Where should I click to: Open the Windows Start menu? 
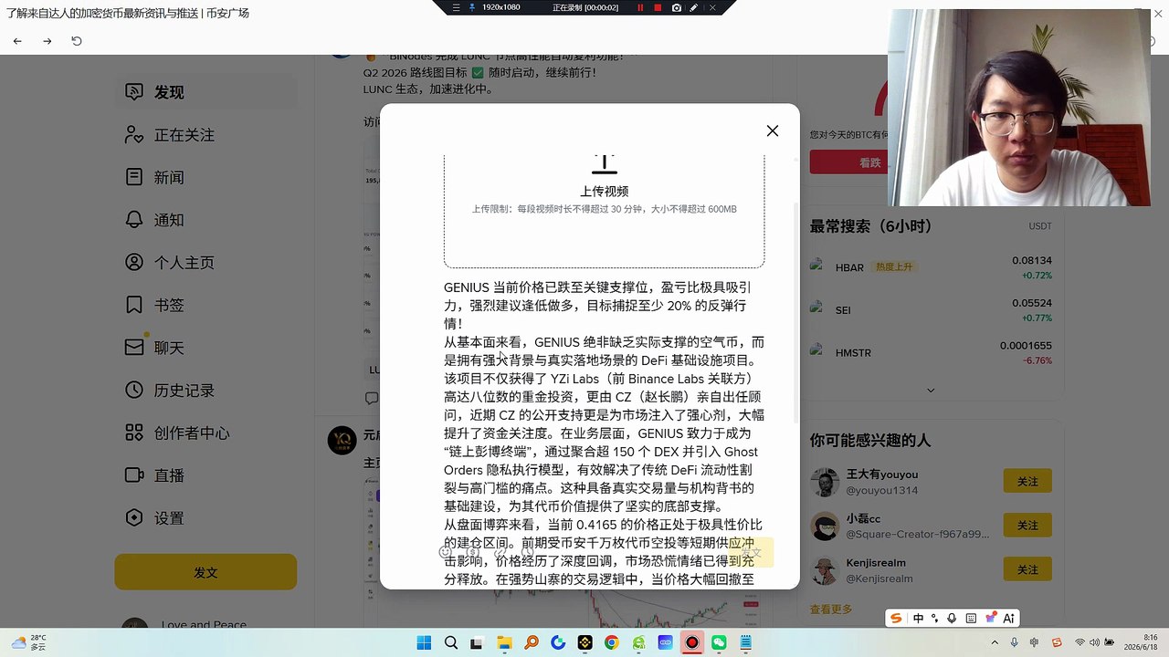(x=424, y=642)
